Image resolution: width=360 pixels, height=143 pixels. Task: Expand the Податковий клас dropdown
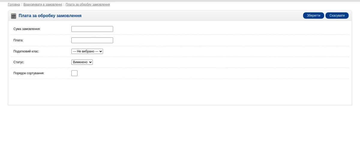87,51
